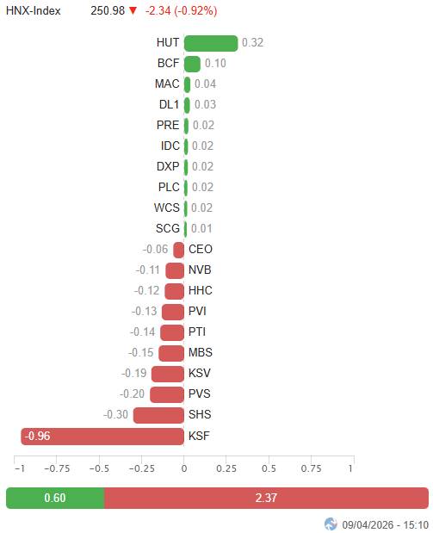
Task: Click the CEO ticker label
Action: click(x=201, y=249)
